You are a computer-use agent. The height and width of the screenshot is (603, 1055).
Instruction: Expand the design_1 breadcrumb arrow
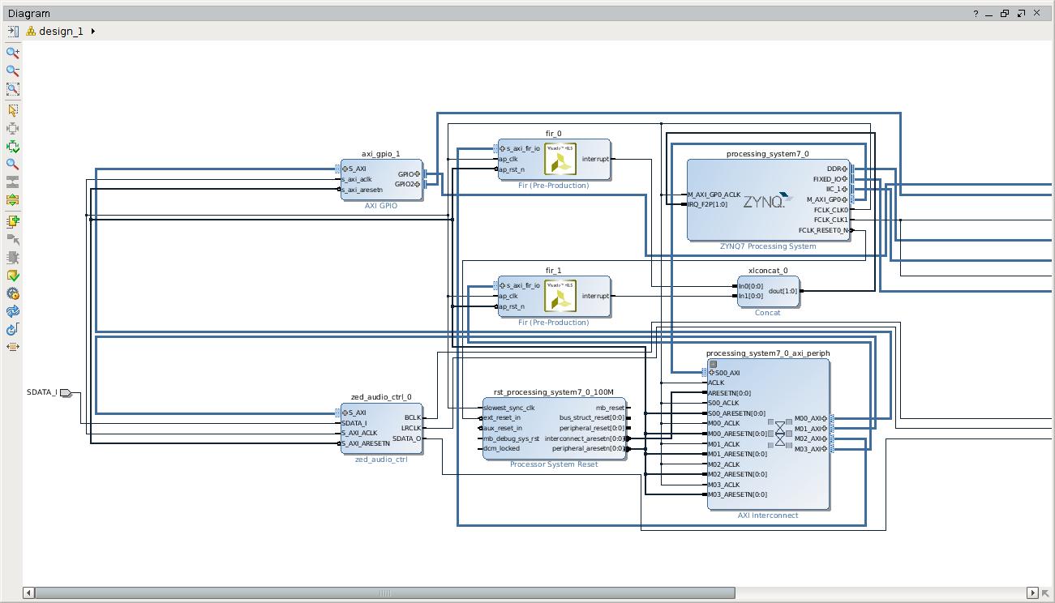click(x=93, y=32)
